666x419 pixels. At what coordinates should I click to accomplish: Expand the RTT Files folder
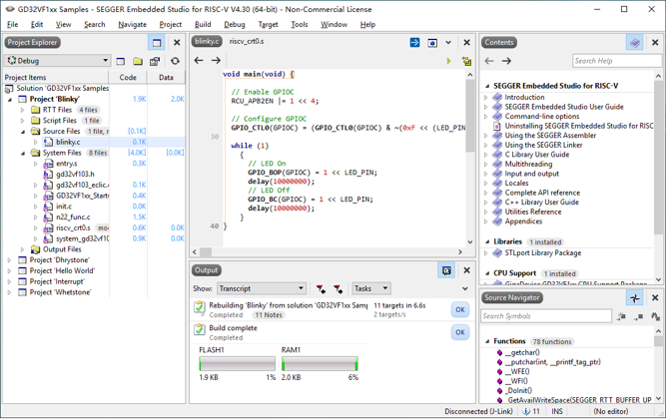[x=23, y=110]
